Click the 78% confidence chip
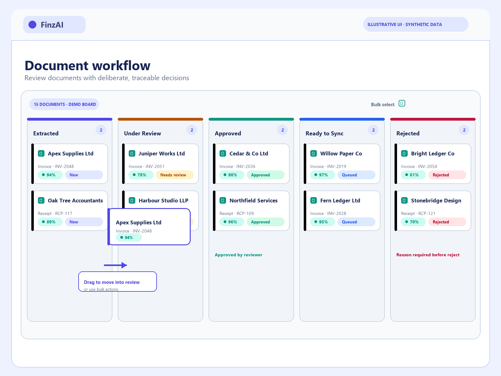Viewport: 501px width, 376px height. point(141,175)
